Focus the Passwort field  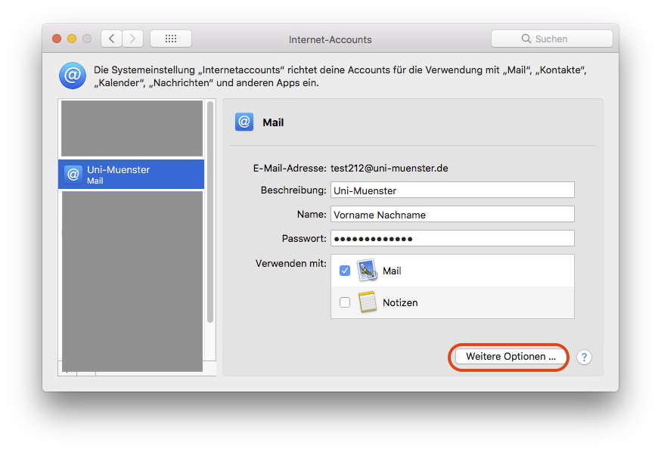(x=452, y=239)
